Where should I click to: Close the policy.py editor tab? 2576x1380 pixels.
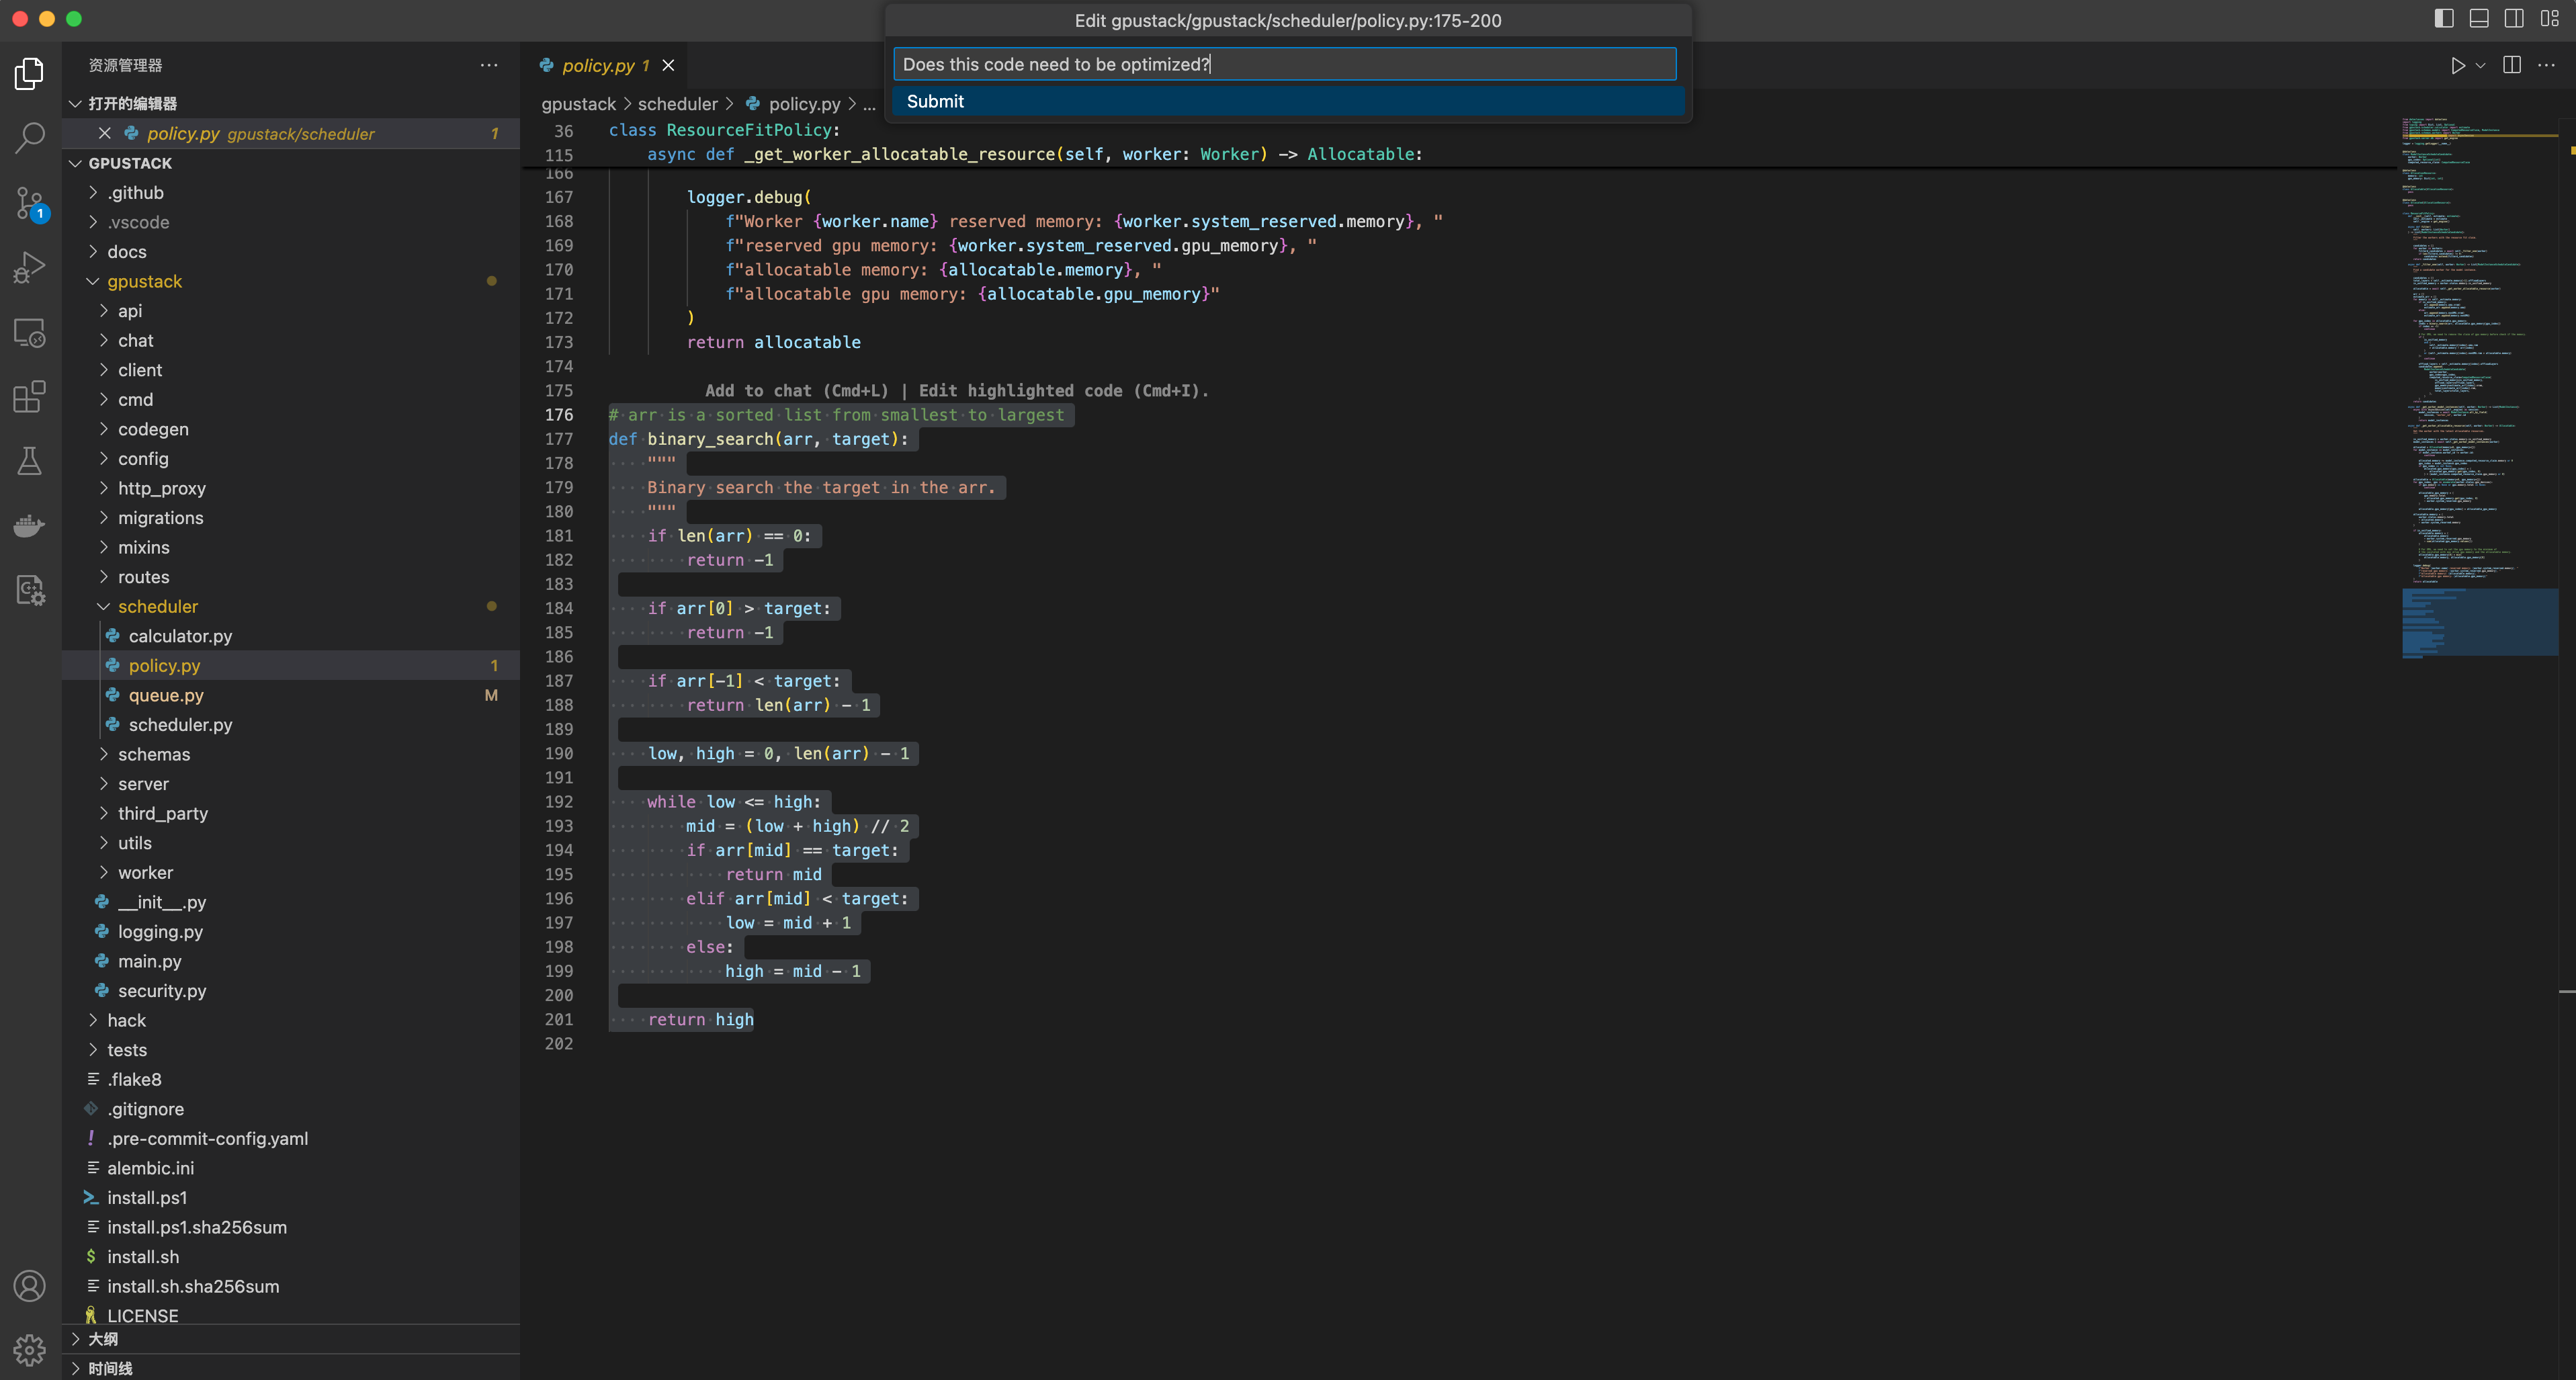pos(668,65)
